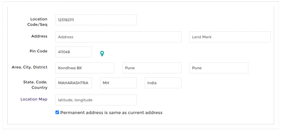
Task: Focus the State field showing MAHARASHTRA
Action: 74,83
